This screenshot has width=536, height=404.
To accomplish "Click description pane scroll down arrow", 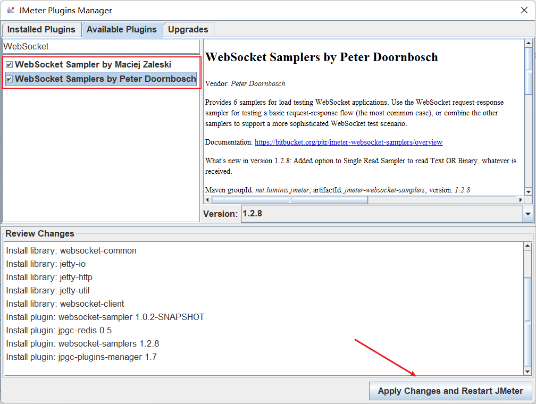I will [529, 192].
